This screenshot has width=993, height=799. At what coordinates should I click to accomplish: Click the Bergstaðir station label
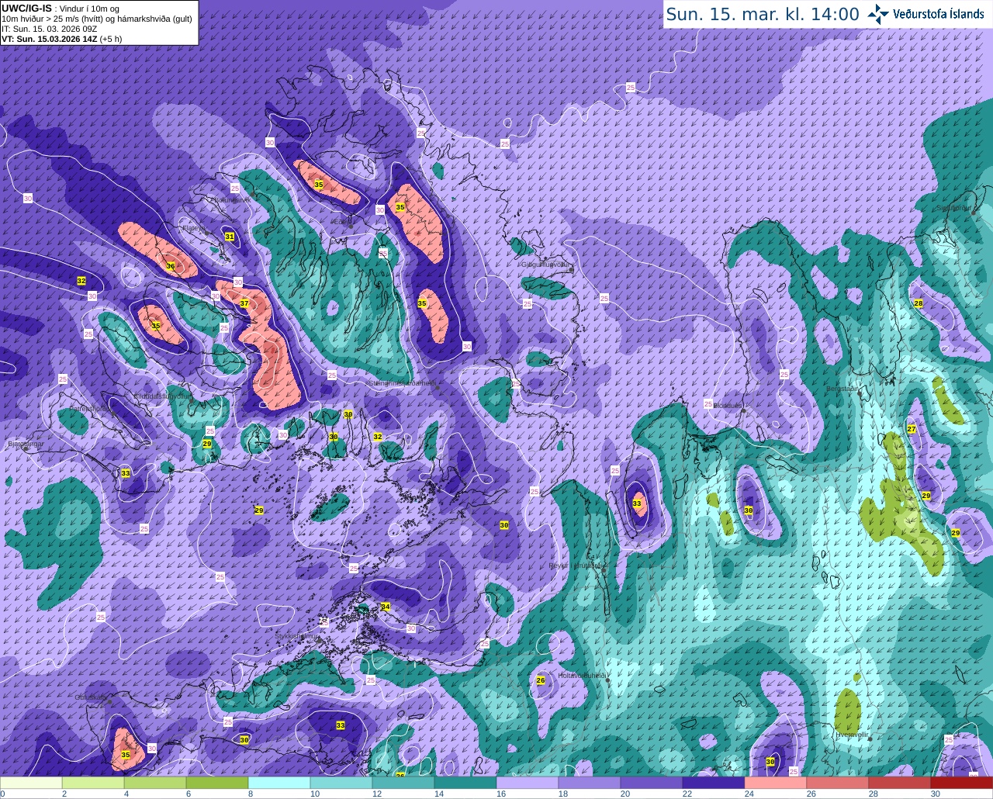pos(843,389)
